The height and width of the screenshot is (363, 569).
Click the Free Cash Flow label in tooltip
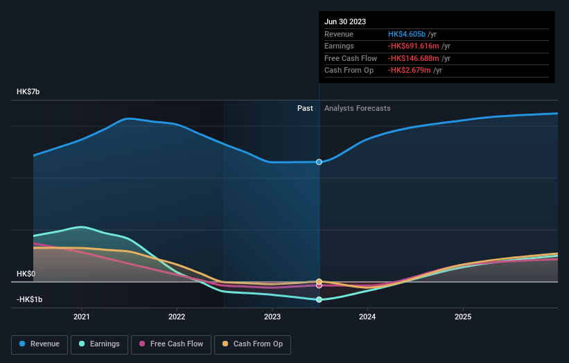tap(351, 58)
